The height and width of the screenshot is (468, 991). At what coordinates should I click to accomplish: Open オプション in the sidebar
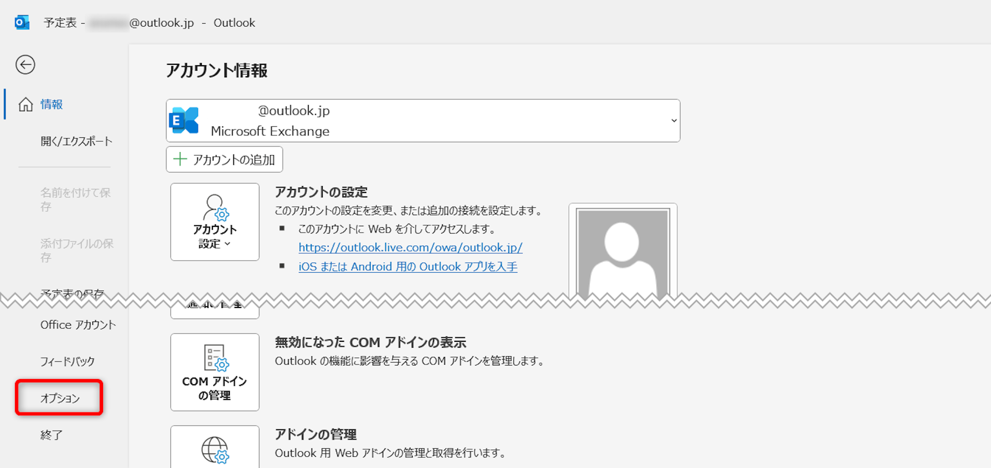[60, 398]
